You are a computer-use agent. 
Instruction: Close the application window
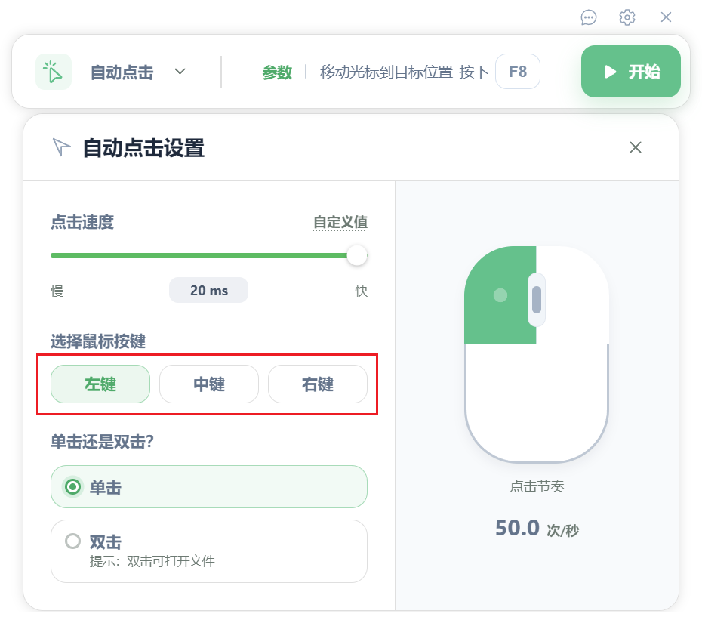click(666, 17)
